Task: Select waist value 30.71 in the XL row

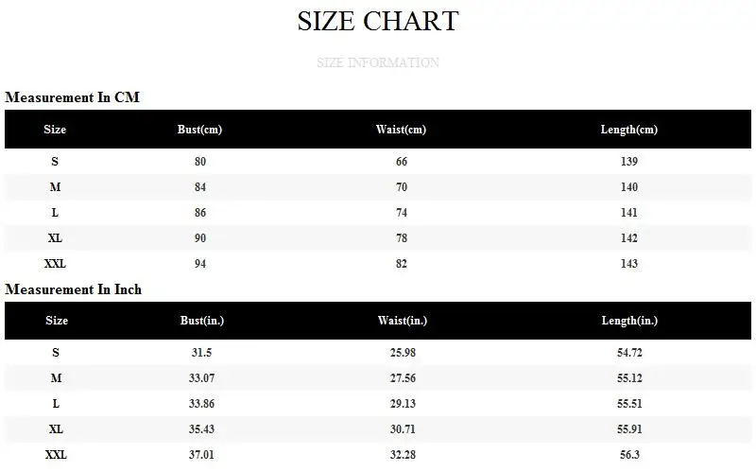Action: point(403,429)
